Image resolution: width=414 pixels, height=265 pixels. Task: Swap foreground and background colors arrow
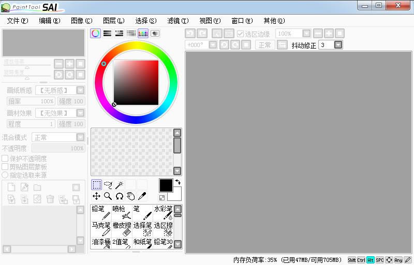pyautogui.click(x=178, y=182)
